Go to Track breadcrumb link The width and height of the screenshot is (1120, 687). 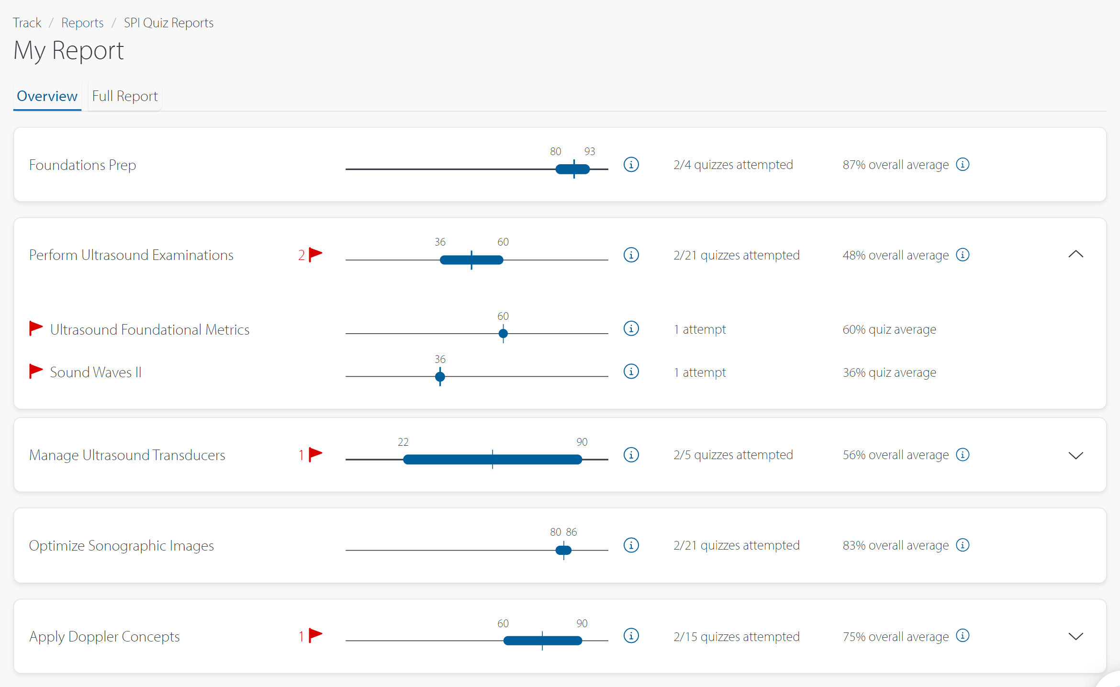tap(27, 23)
